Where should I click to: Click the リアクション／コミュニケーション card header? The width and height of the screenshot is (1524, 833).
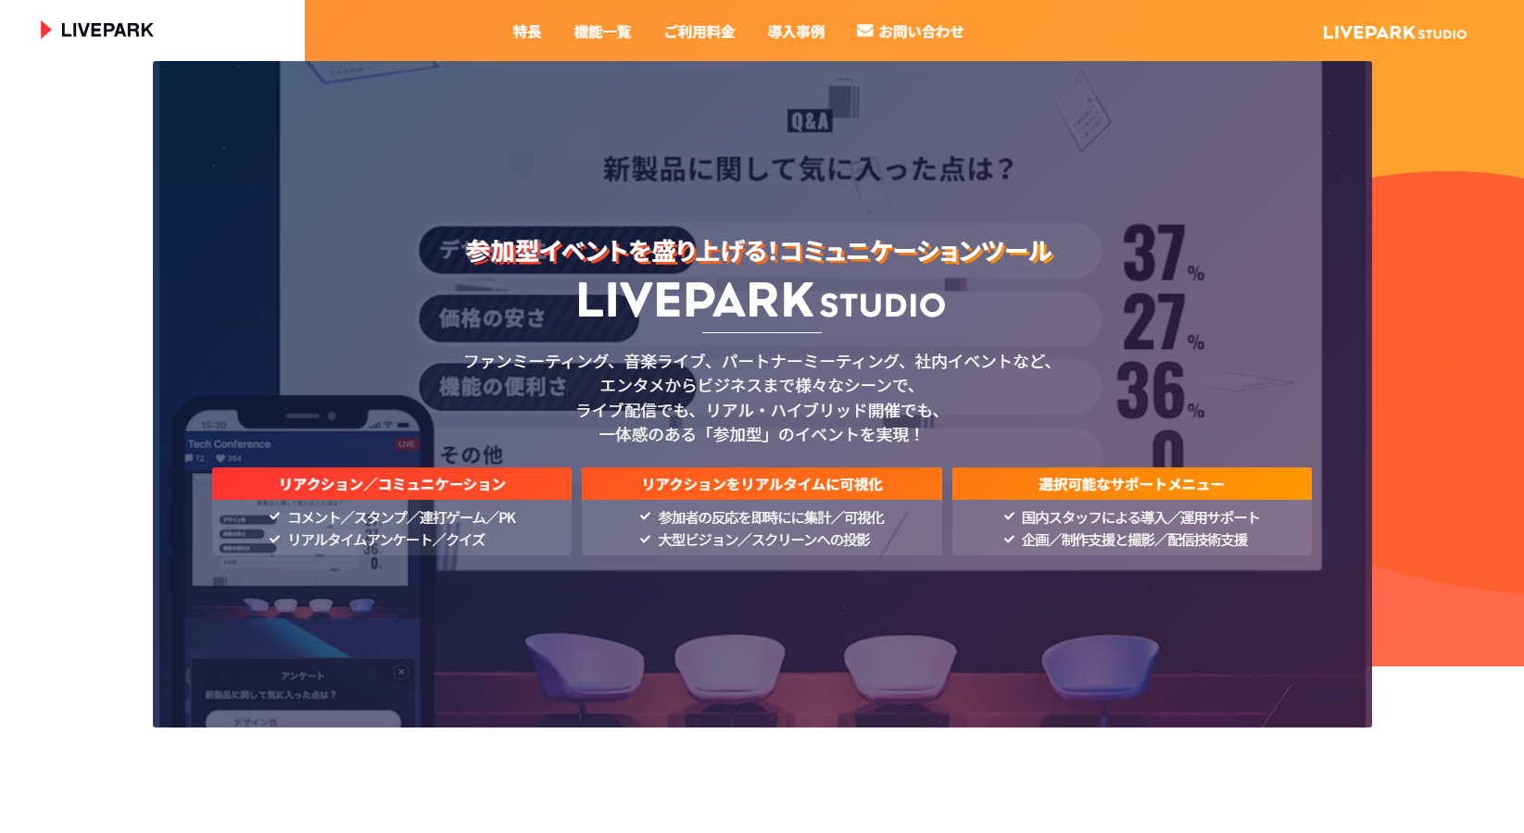tap(392, 484)
